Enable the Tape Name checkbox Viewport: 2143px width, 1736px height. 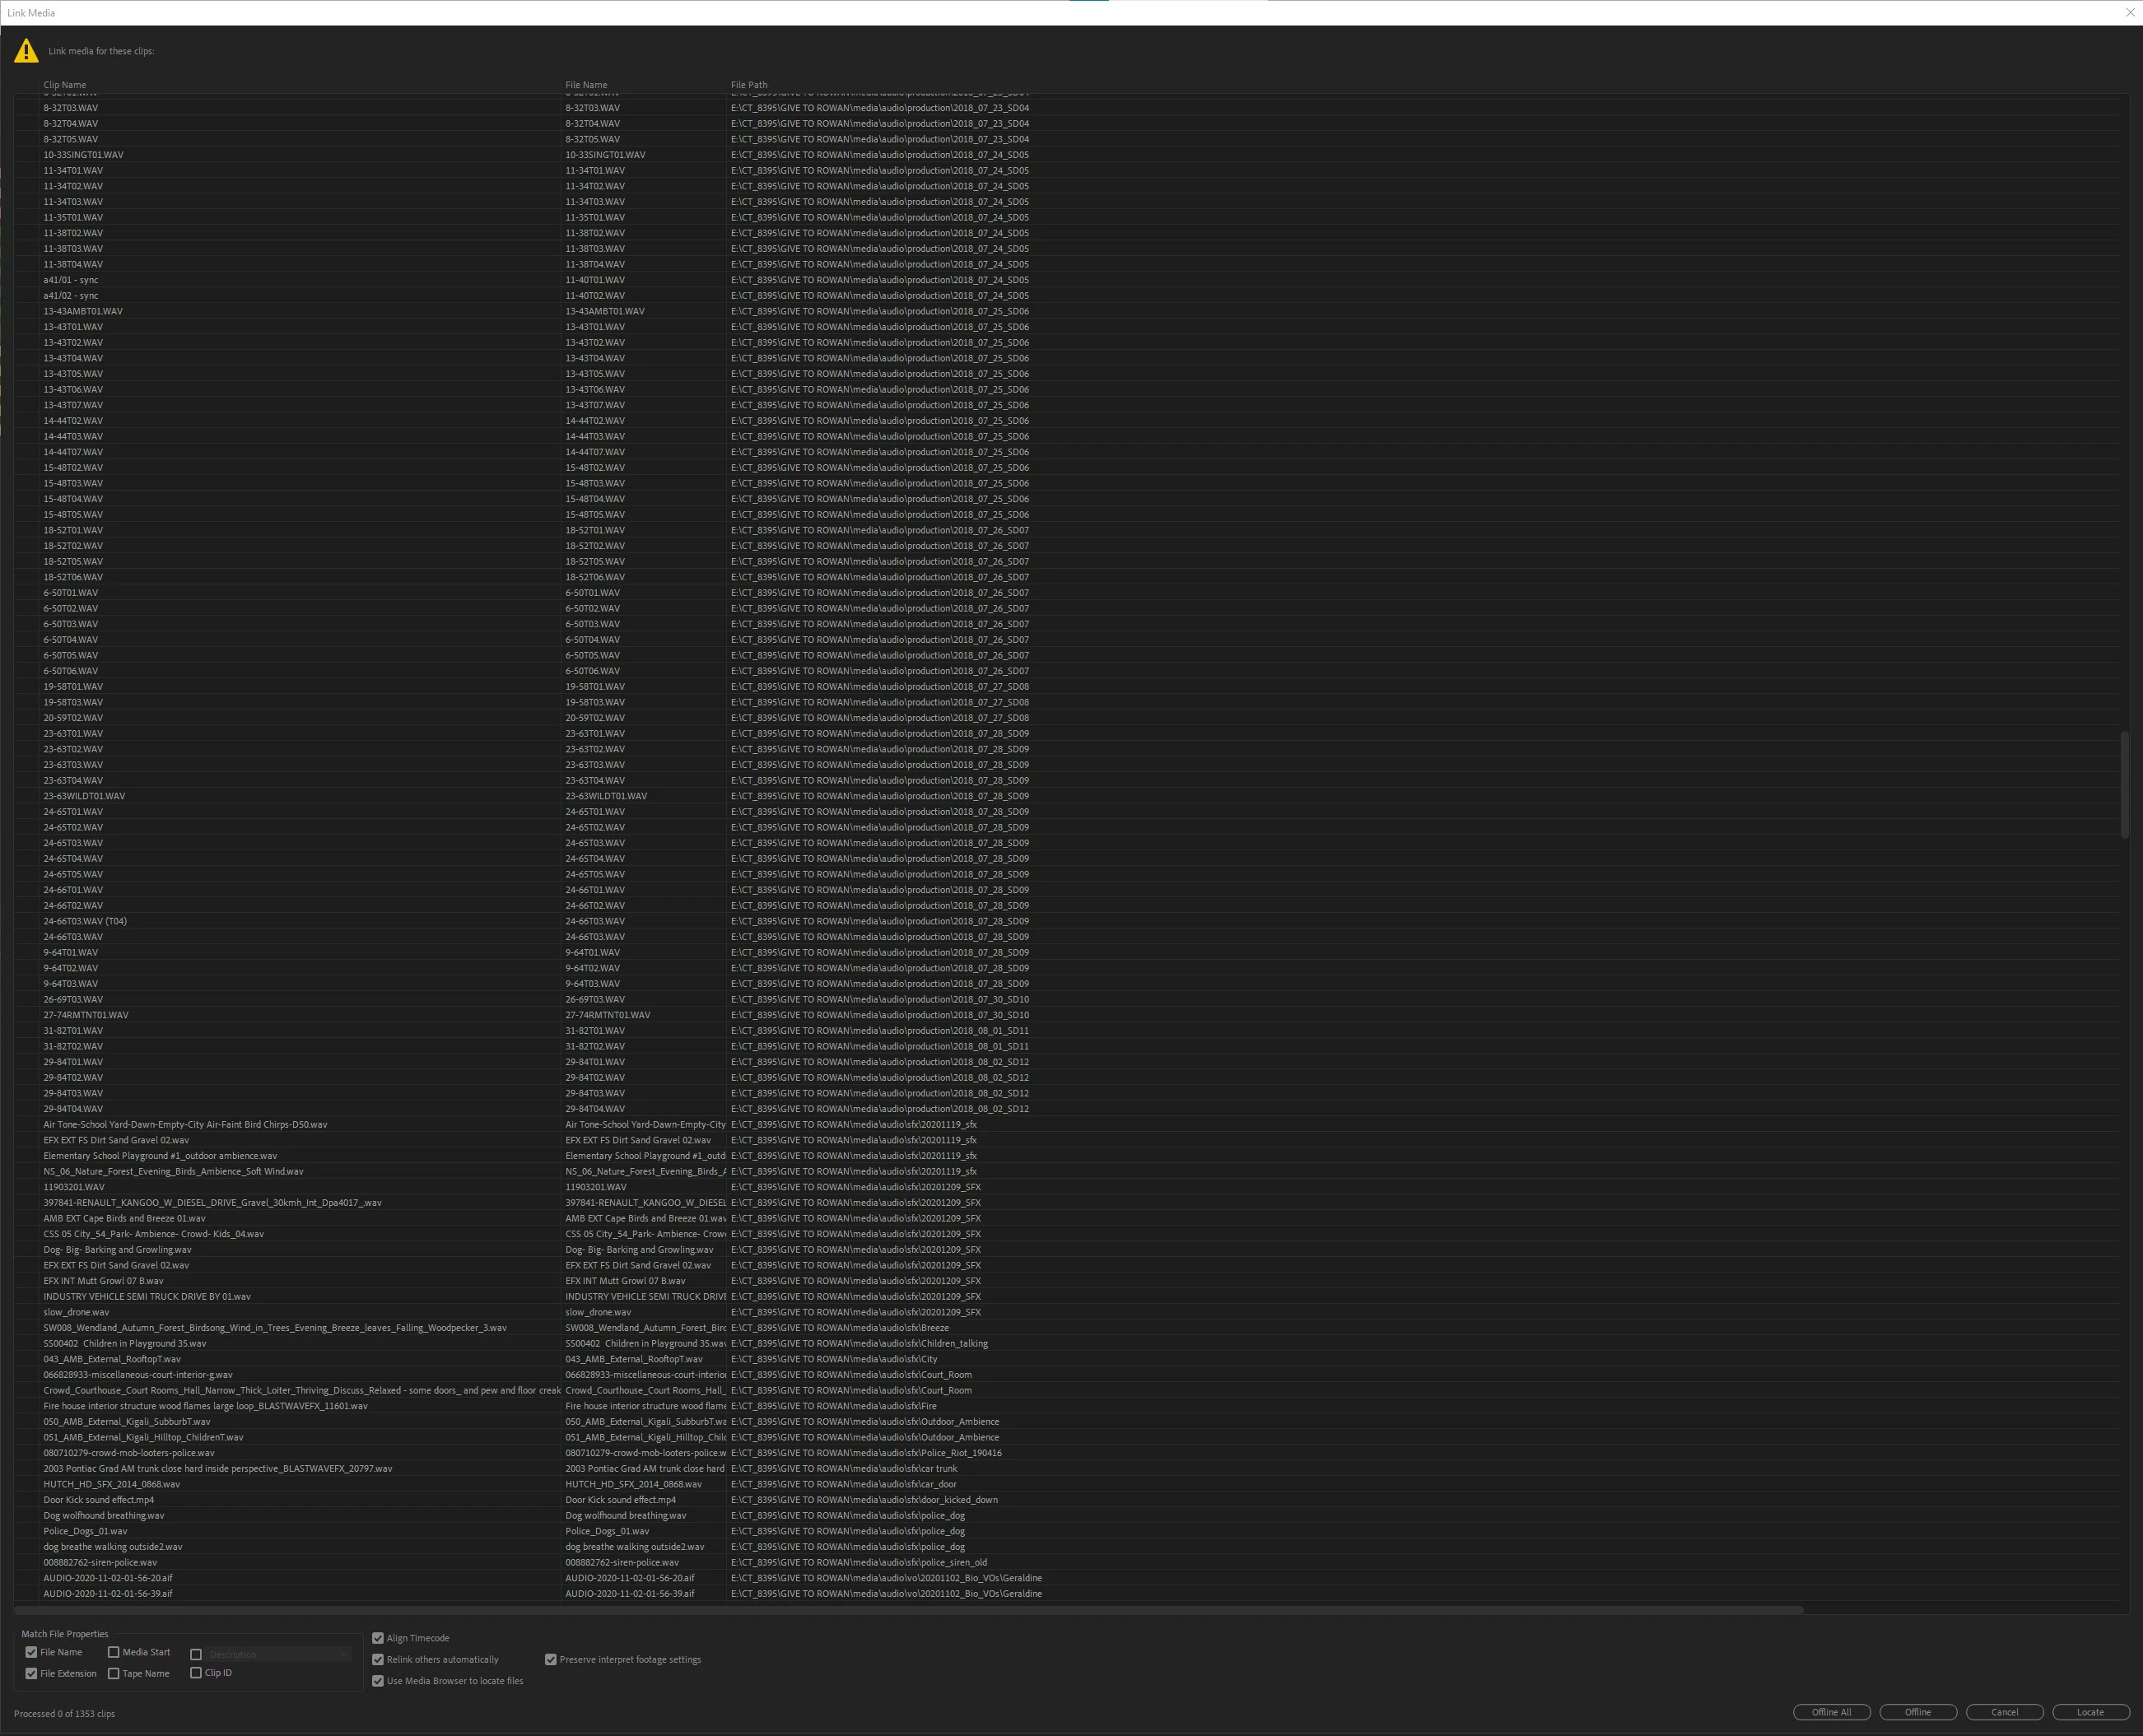pyautogui.click(x=113, y=1673)
